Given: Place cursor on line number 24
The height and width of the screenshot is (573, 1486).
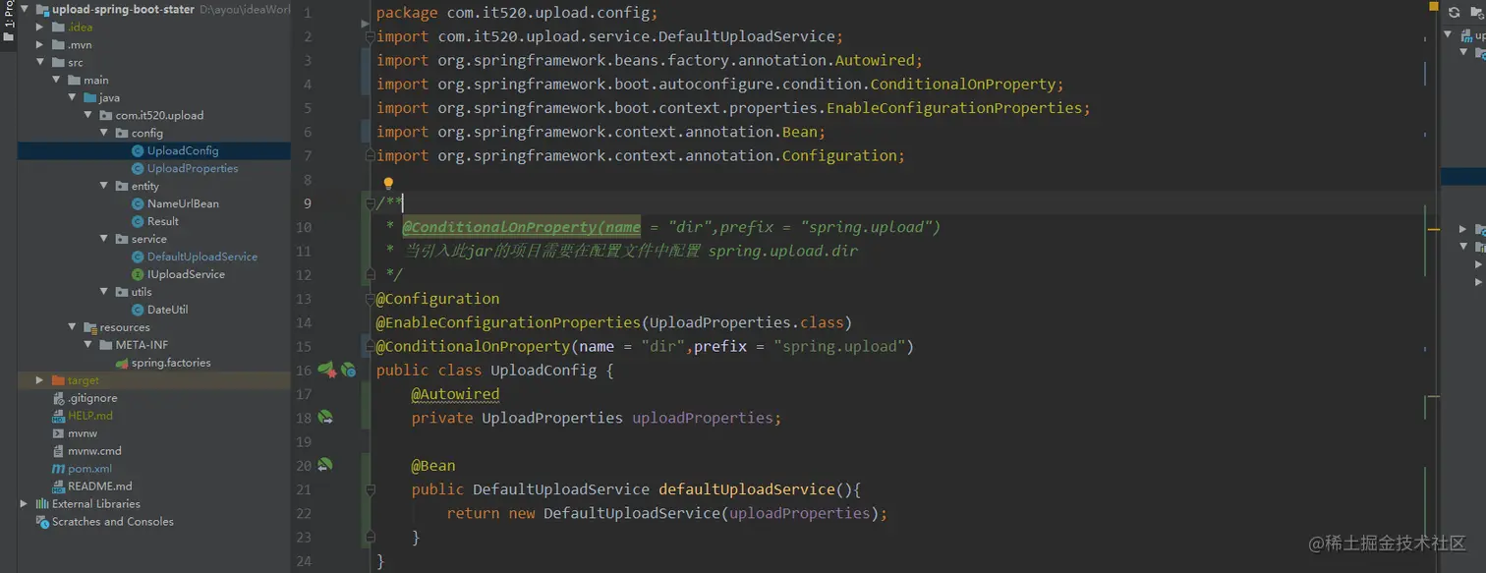Looking at the screenshot, I should point(303,561).
